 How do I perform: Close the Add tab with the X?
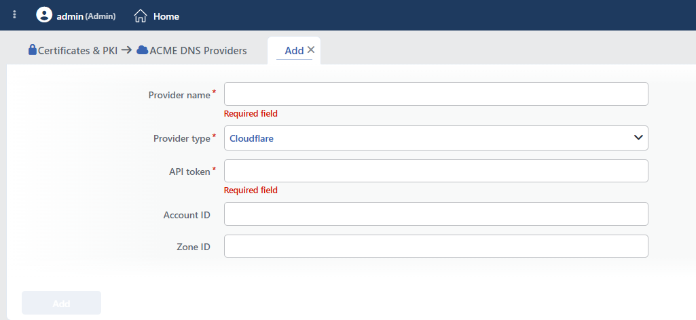click(x=311, y=49)
